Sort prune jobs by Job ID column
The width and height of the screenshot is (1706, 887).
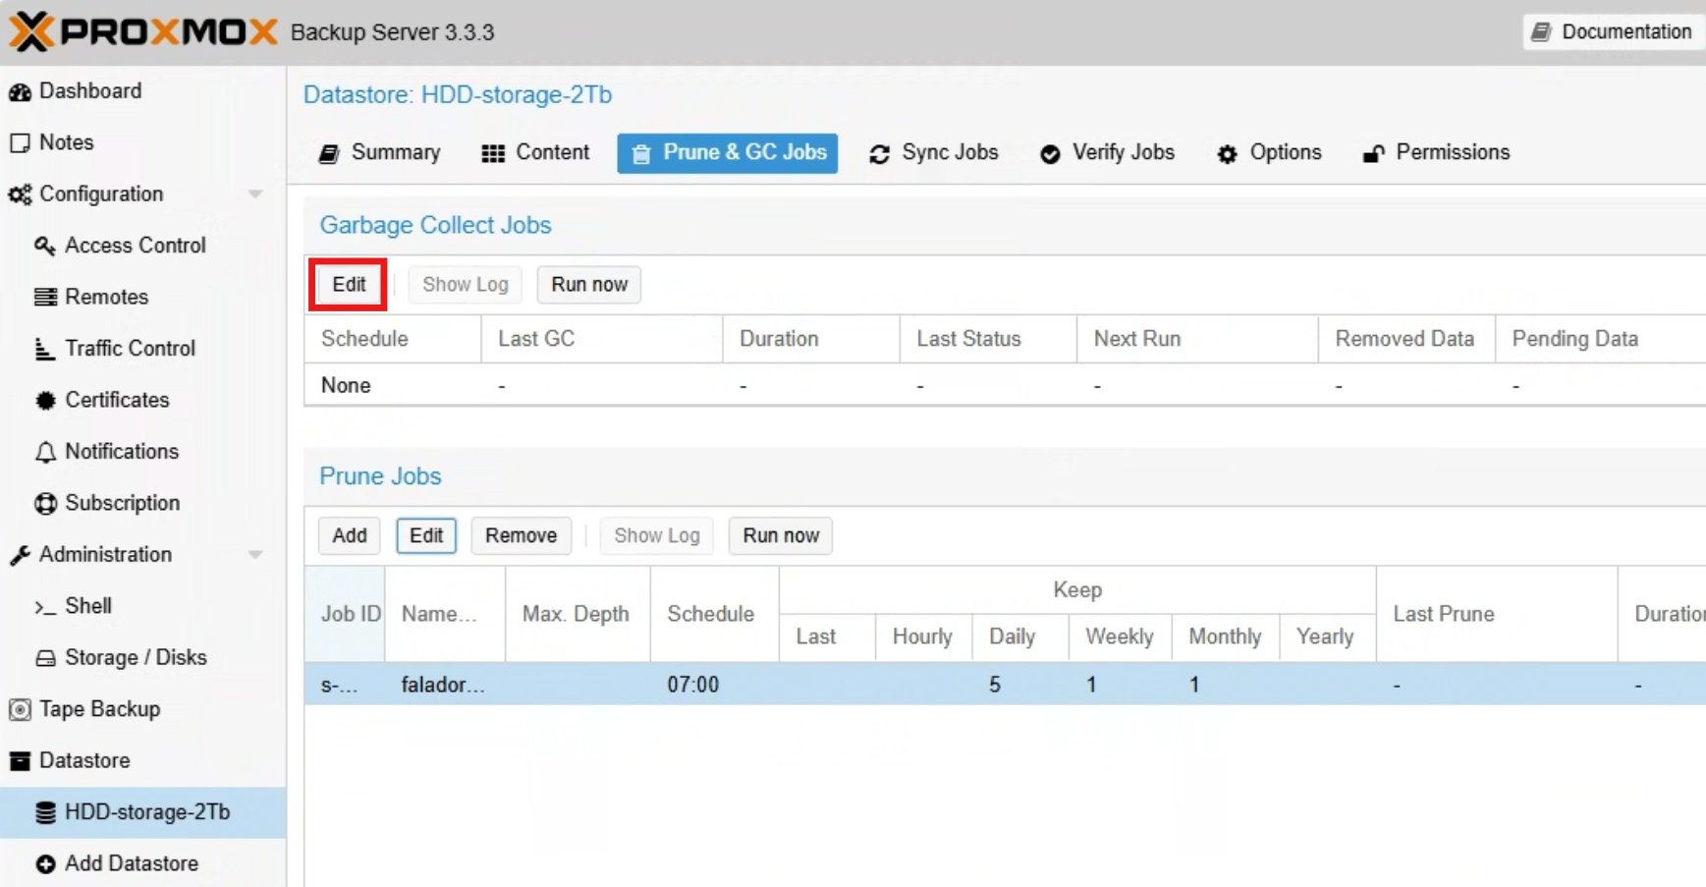pyautogui.click(x=345, y=614)
